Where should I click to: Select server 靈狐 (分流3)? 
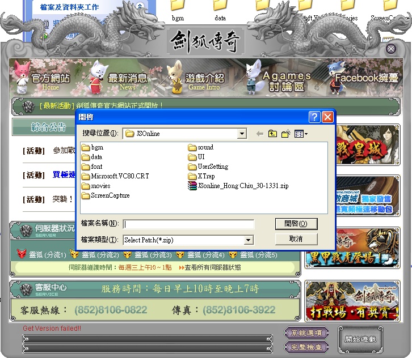coord(147,255)
